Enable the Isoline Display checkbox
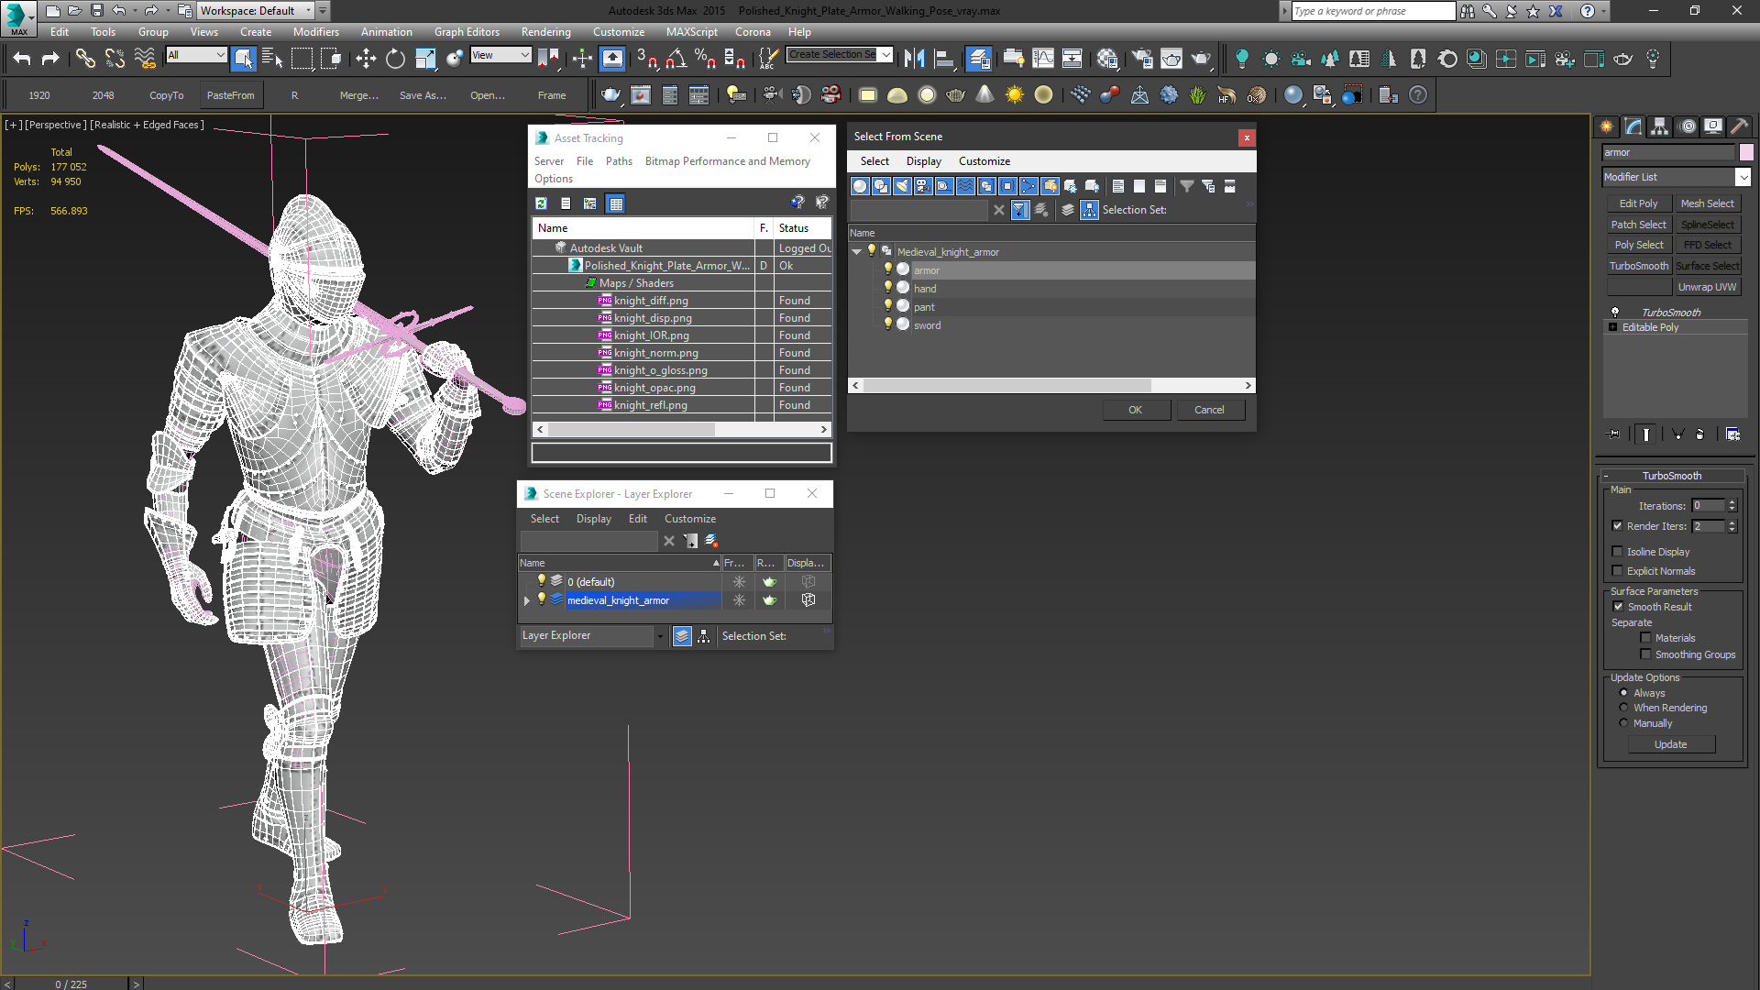This screenshot has width=1760, height=990. [x=1618, y=552]
